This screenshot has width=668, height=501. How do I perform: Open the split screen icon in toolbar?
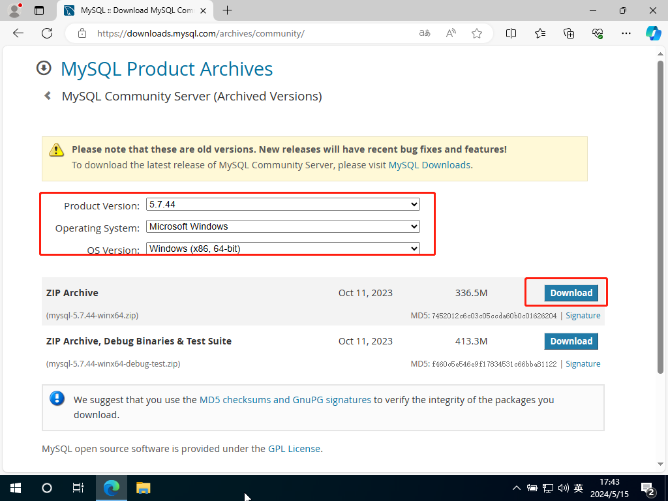pos(511,33)
